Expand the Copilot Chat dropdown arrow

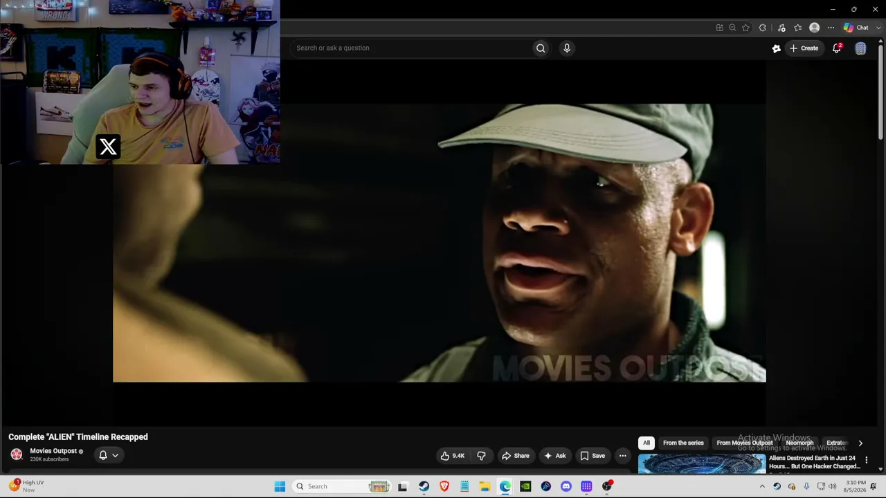pos(878,28)
